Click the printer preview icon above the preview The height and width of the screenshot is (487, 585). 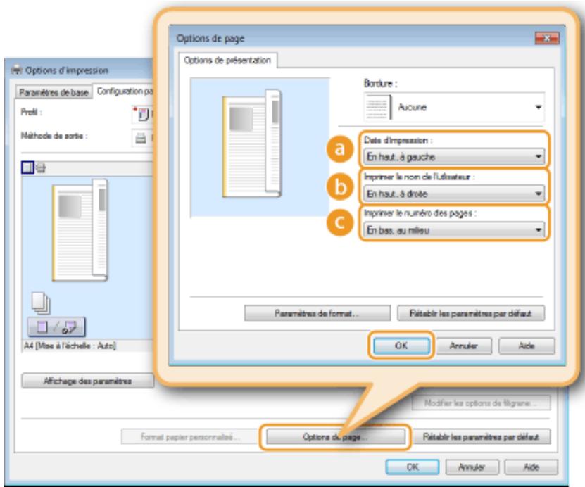click(41, 168)
